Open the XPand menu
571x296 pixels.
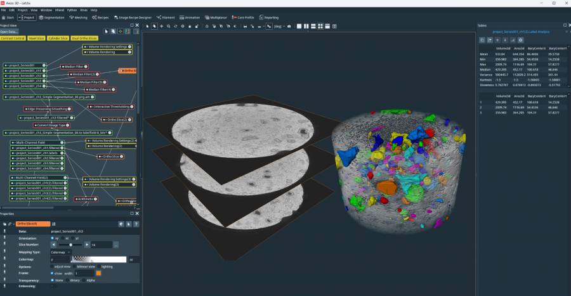tap(59, 10)
